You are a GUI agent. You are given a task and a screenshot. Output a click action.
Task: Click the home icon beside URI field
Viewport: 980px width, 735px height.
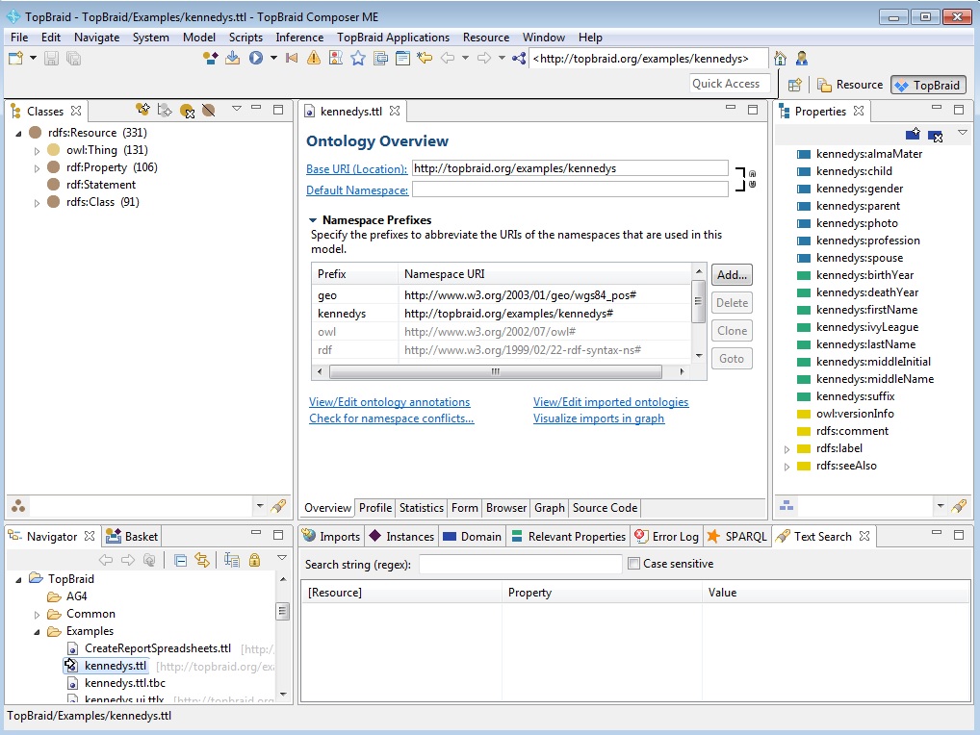781,59
